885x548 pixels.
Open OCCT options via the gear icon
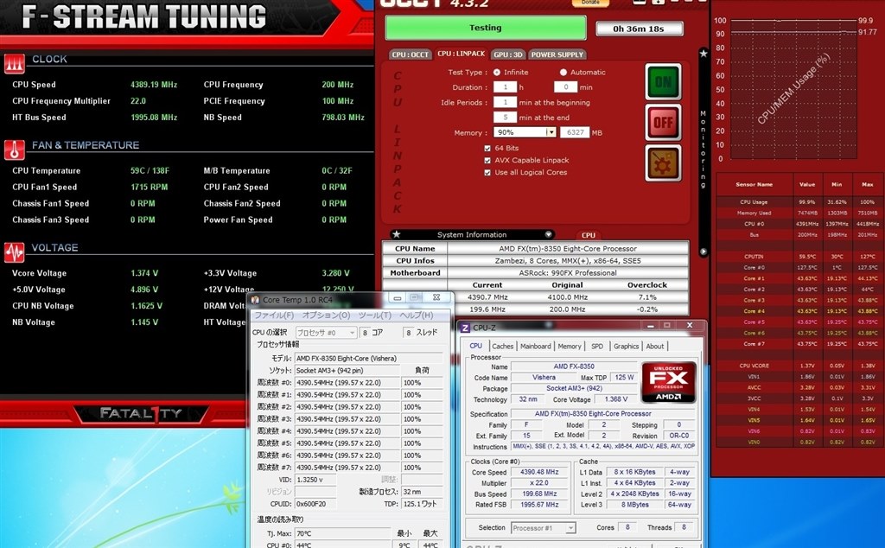click(663, 163)
